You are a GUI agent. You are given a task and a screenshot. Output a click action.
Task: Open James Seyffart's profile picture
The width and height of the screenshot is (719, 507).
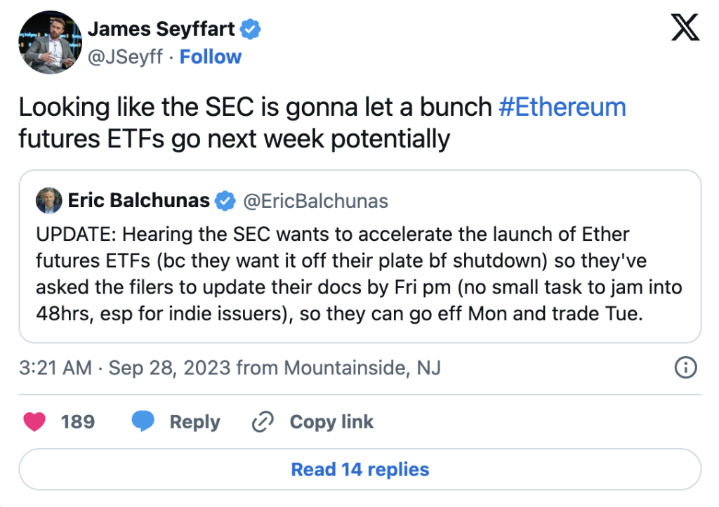pos(47,44)
